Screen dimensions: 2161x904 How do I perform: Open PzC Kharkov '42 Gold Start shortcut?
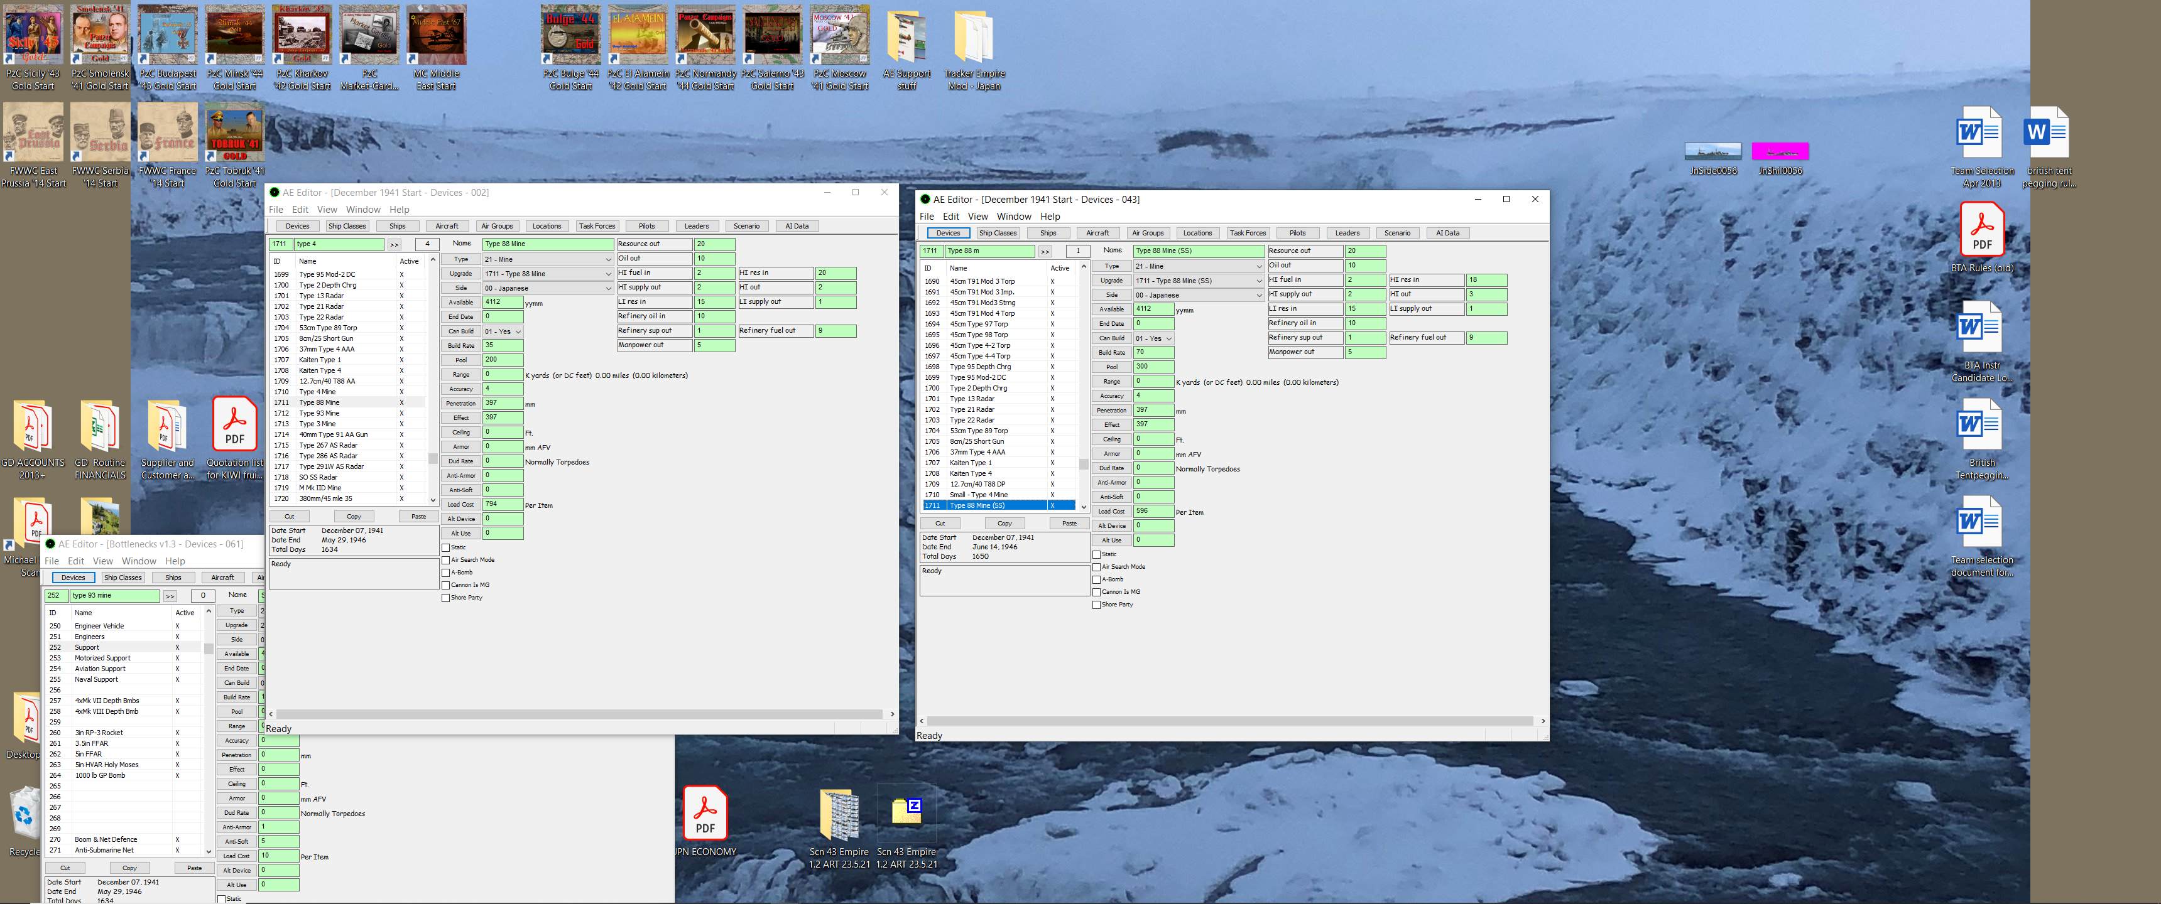[x=302, y=48]
